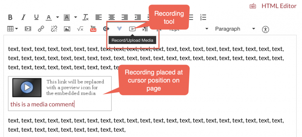Toggle italic formatting

[23, 17]
